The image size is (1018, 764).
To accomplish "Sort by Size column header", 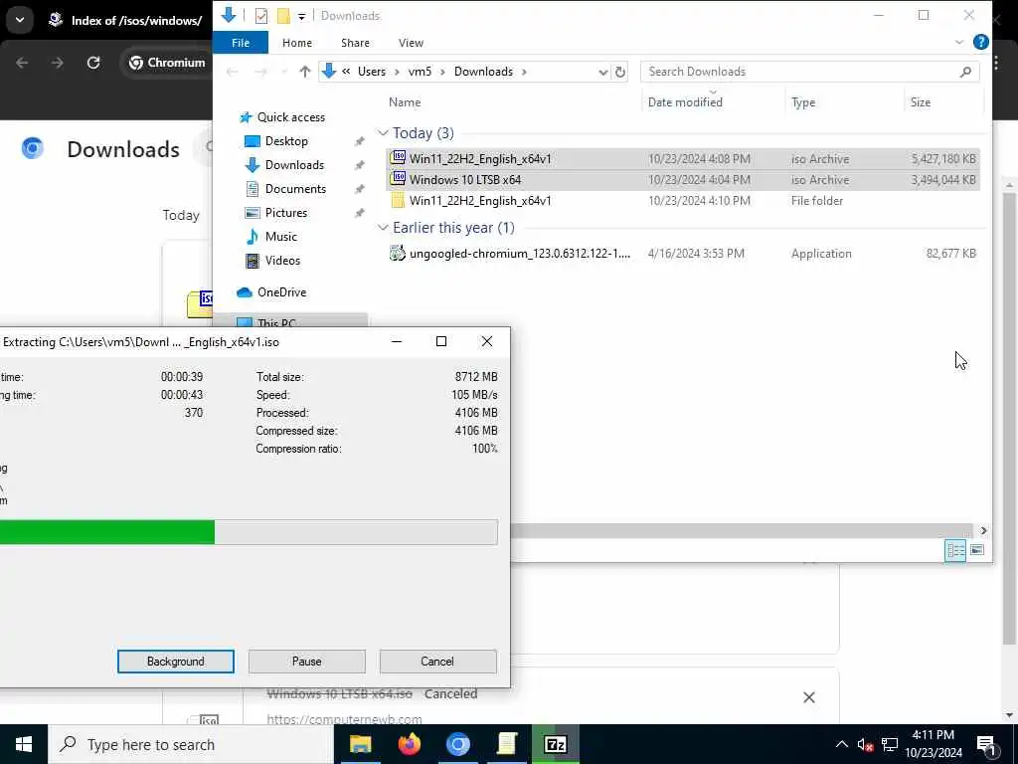I will point(920,102).
